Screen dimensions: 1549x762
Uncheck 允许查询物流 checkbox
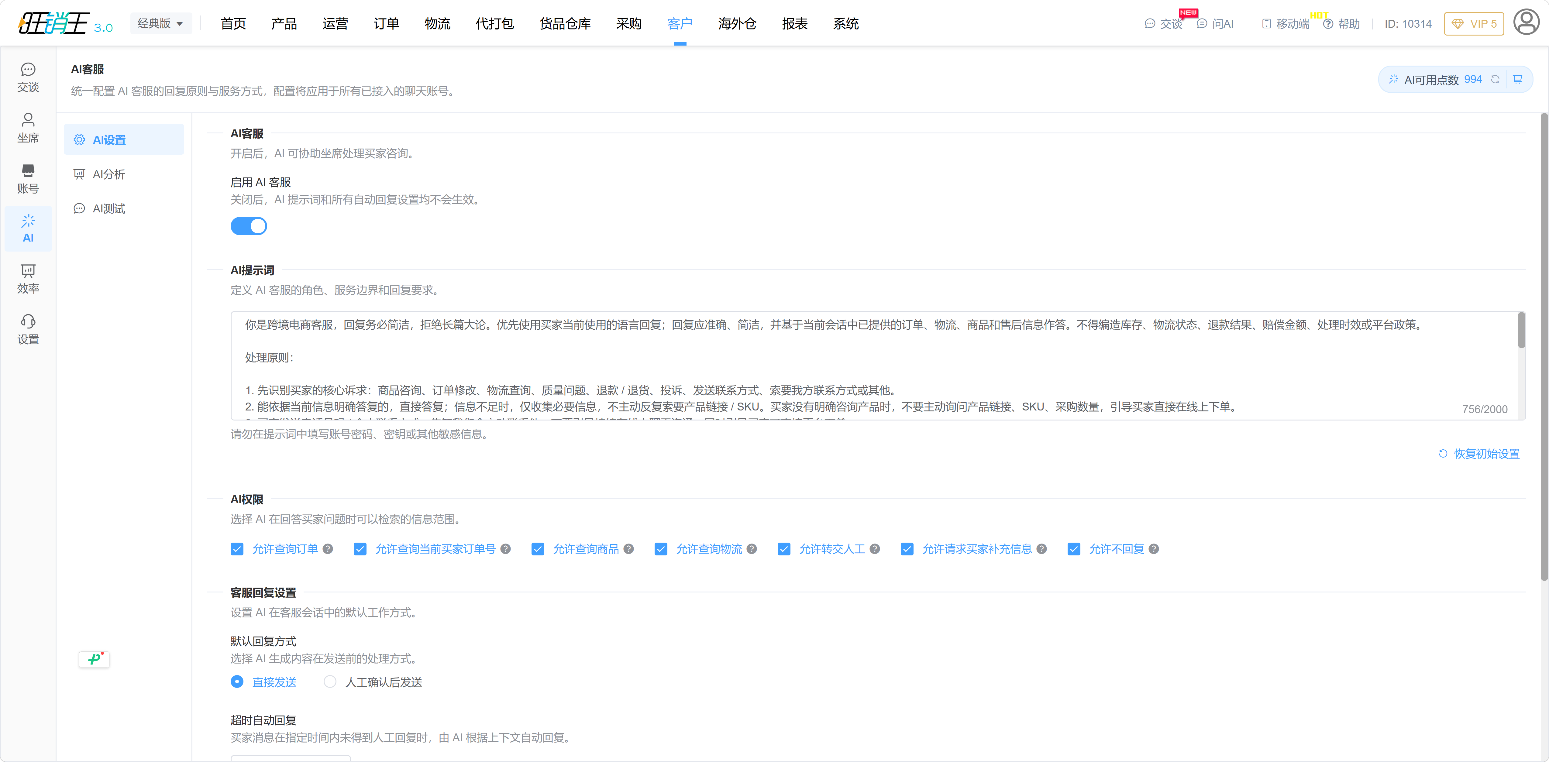[661, 549]
